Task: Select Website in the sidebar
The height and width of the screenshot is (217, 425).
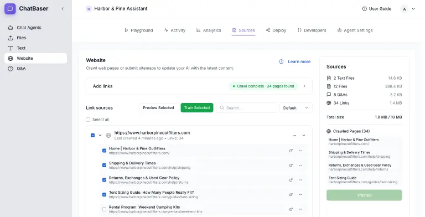Action: pyautogui.click(x=35, y=58)
